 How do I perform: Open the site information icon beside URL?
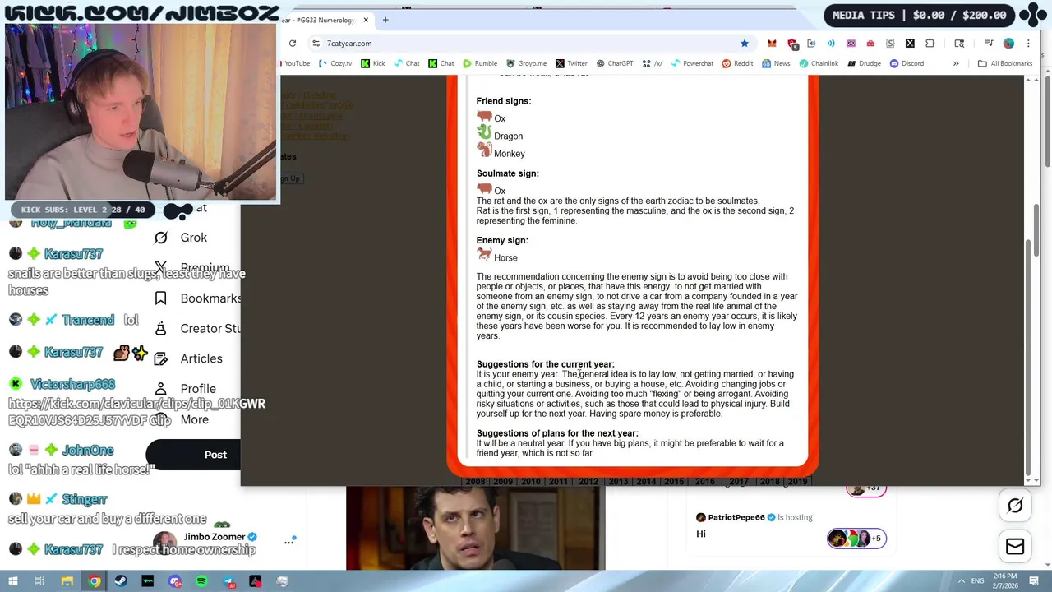[316, 43]
